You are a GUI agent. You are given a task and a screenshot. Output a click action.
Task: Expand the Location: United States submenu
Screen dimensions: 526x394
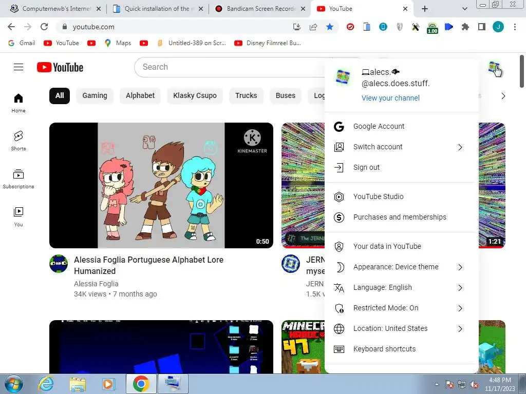tap(460, 329)
